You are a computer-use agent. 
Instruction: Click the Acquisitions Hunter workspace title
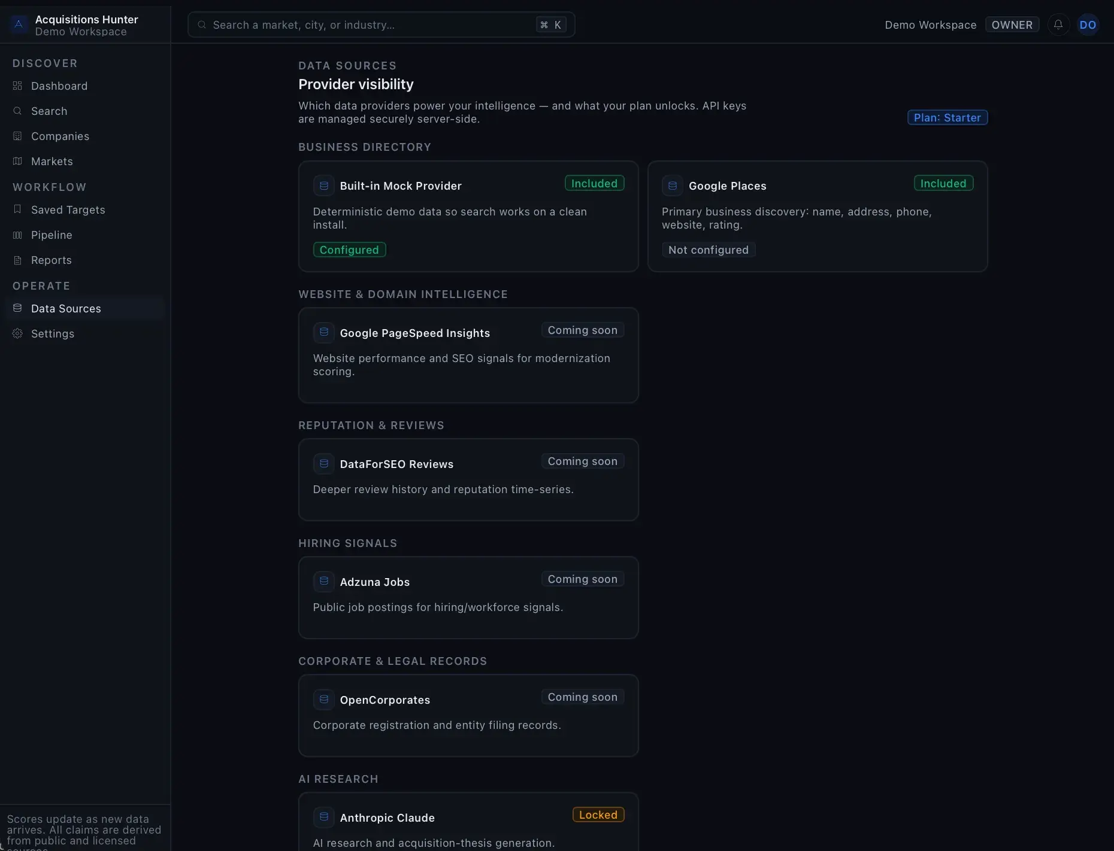click(x=86, y=19)
